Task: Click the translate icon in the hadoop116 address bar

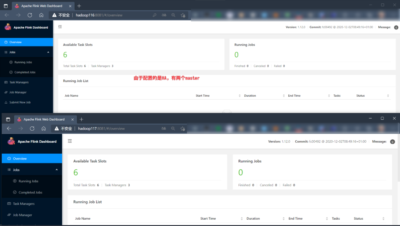Action: pyautogui.click(x=164, y=15)
